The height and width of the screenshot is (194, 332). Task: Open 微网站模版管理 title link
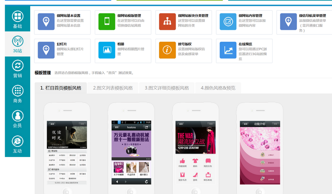129,16
